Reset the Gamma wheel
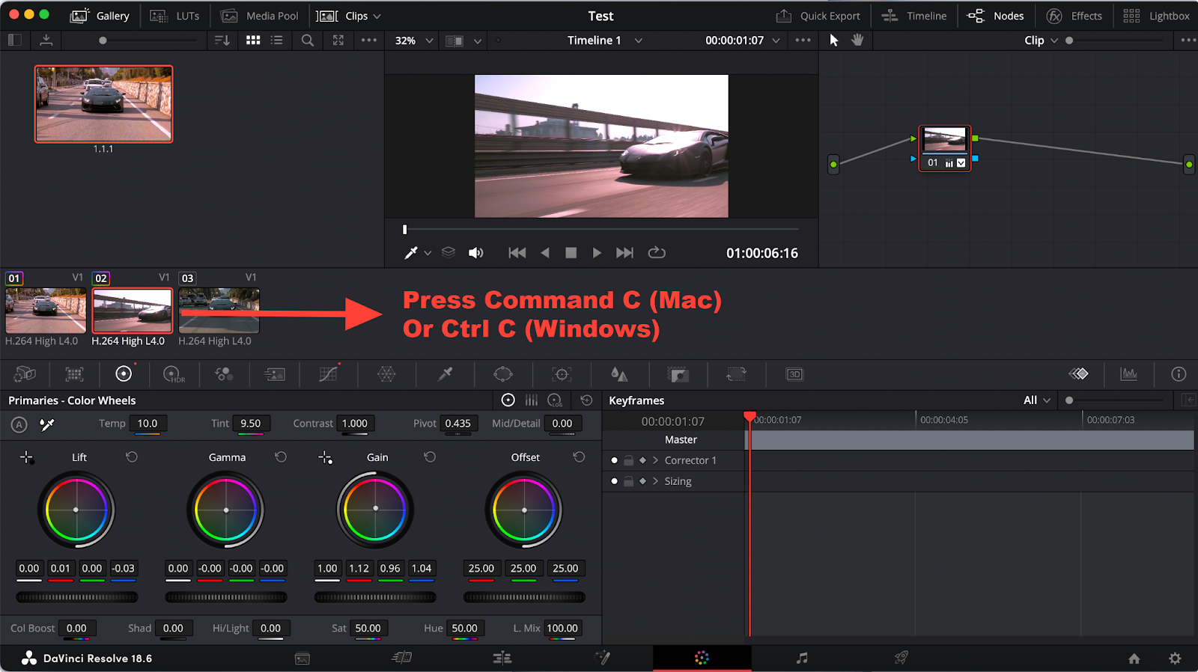Screen dimensions: 1198x672 [281, 456]
